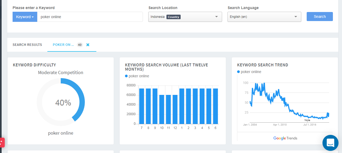
Task: Toggle poker online legend dot in Search Trend chart
Action: (239, 72)
